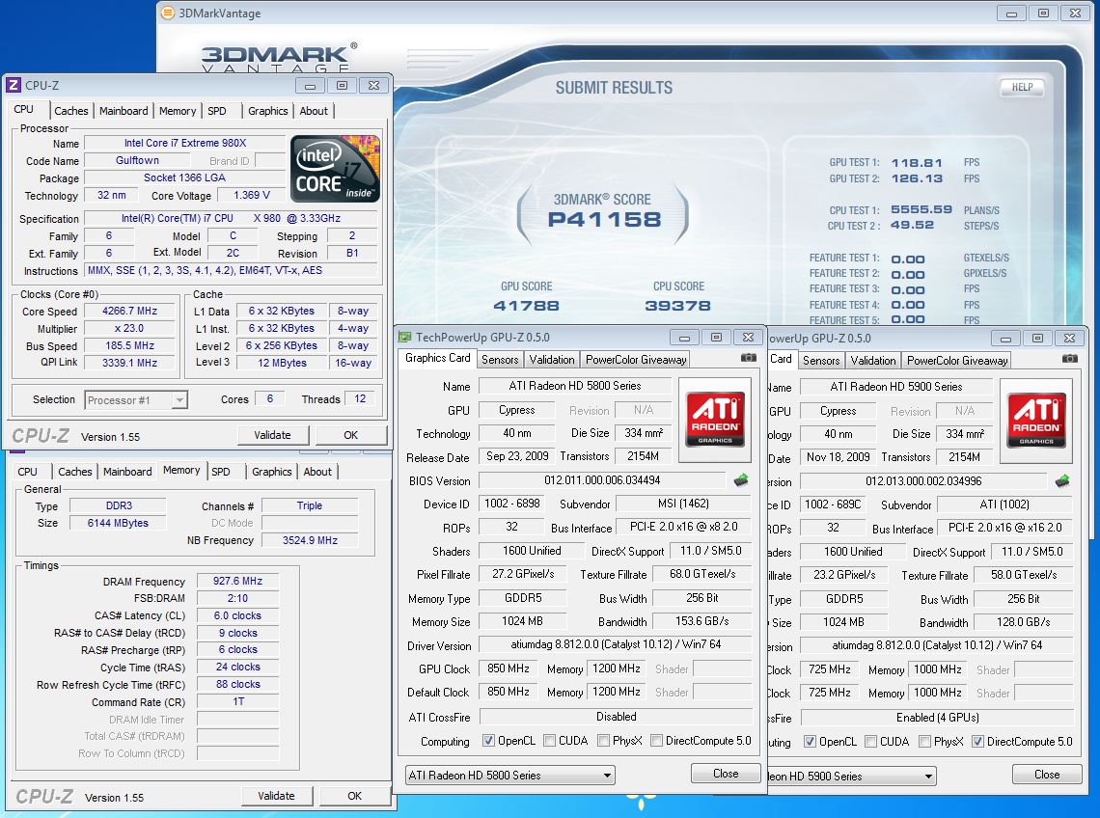Click Validate in lower CPU-Z Memory window

click(x=276, y=796)
